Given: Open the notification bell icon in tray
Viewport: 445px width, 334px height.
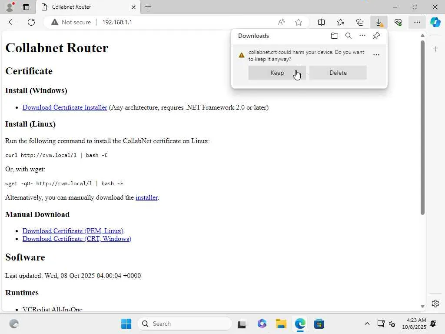Looking at the screenshot, I should 433,324.
